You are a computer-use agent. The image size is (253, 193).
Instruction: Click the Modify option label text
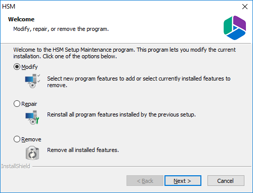pyautogui.click(x=29, y=67)
